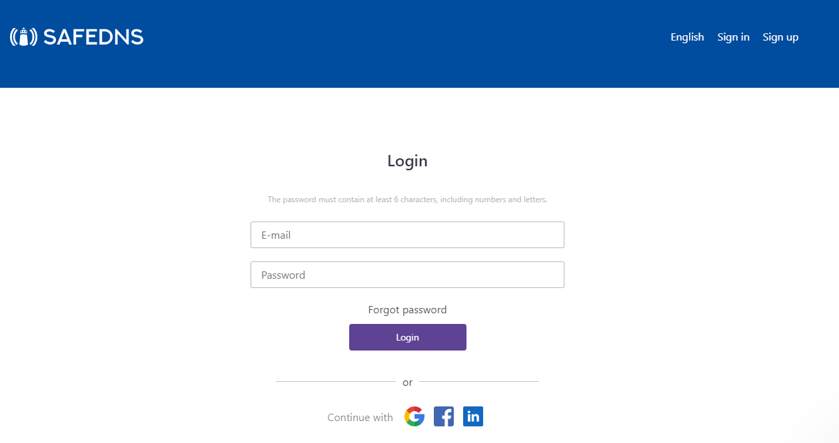Continue with Google icon
The height and width of the screenshot is (443, 839).
pyautogui.click(x=415, y=416)
